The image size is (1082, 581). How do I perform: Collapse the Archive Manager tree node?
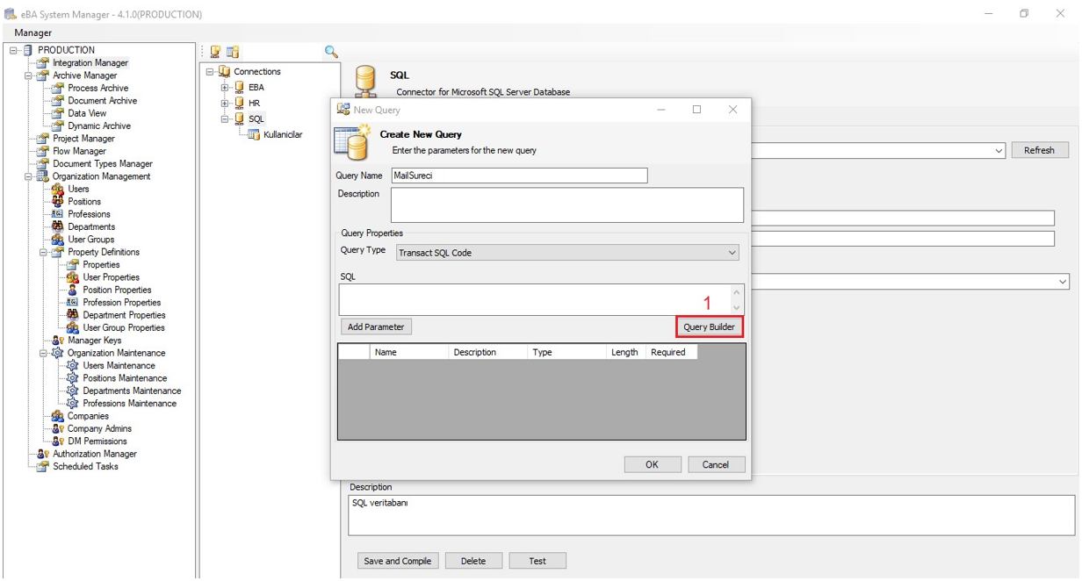coord(29,75)
